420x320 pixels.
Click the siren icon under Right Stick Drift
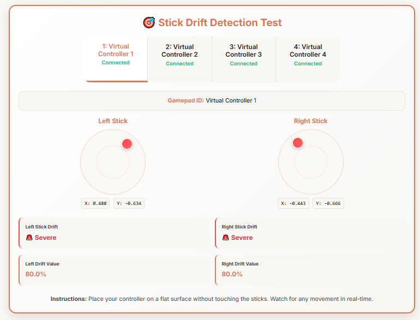[225, 238]
